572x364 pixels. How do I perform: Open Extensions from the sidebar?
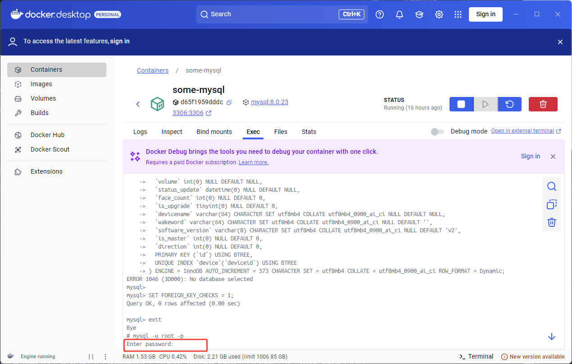(x=57, y=172)
